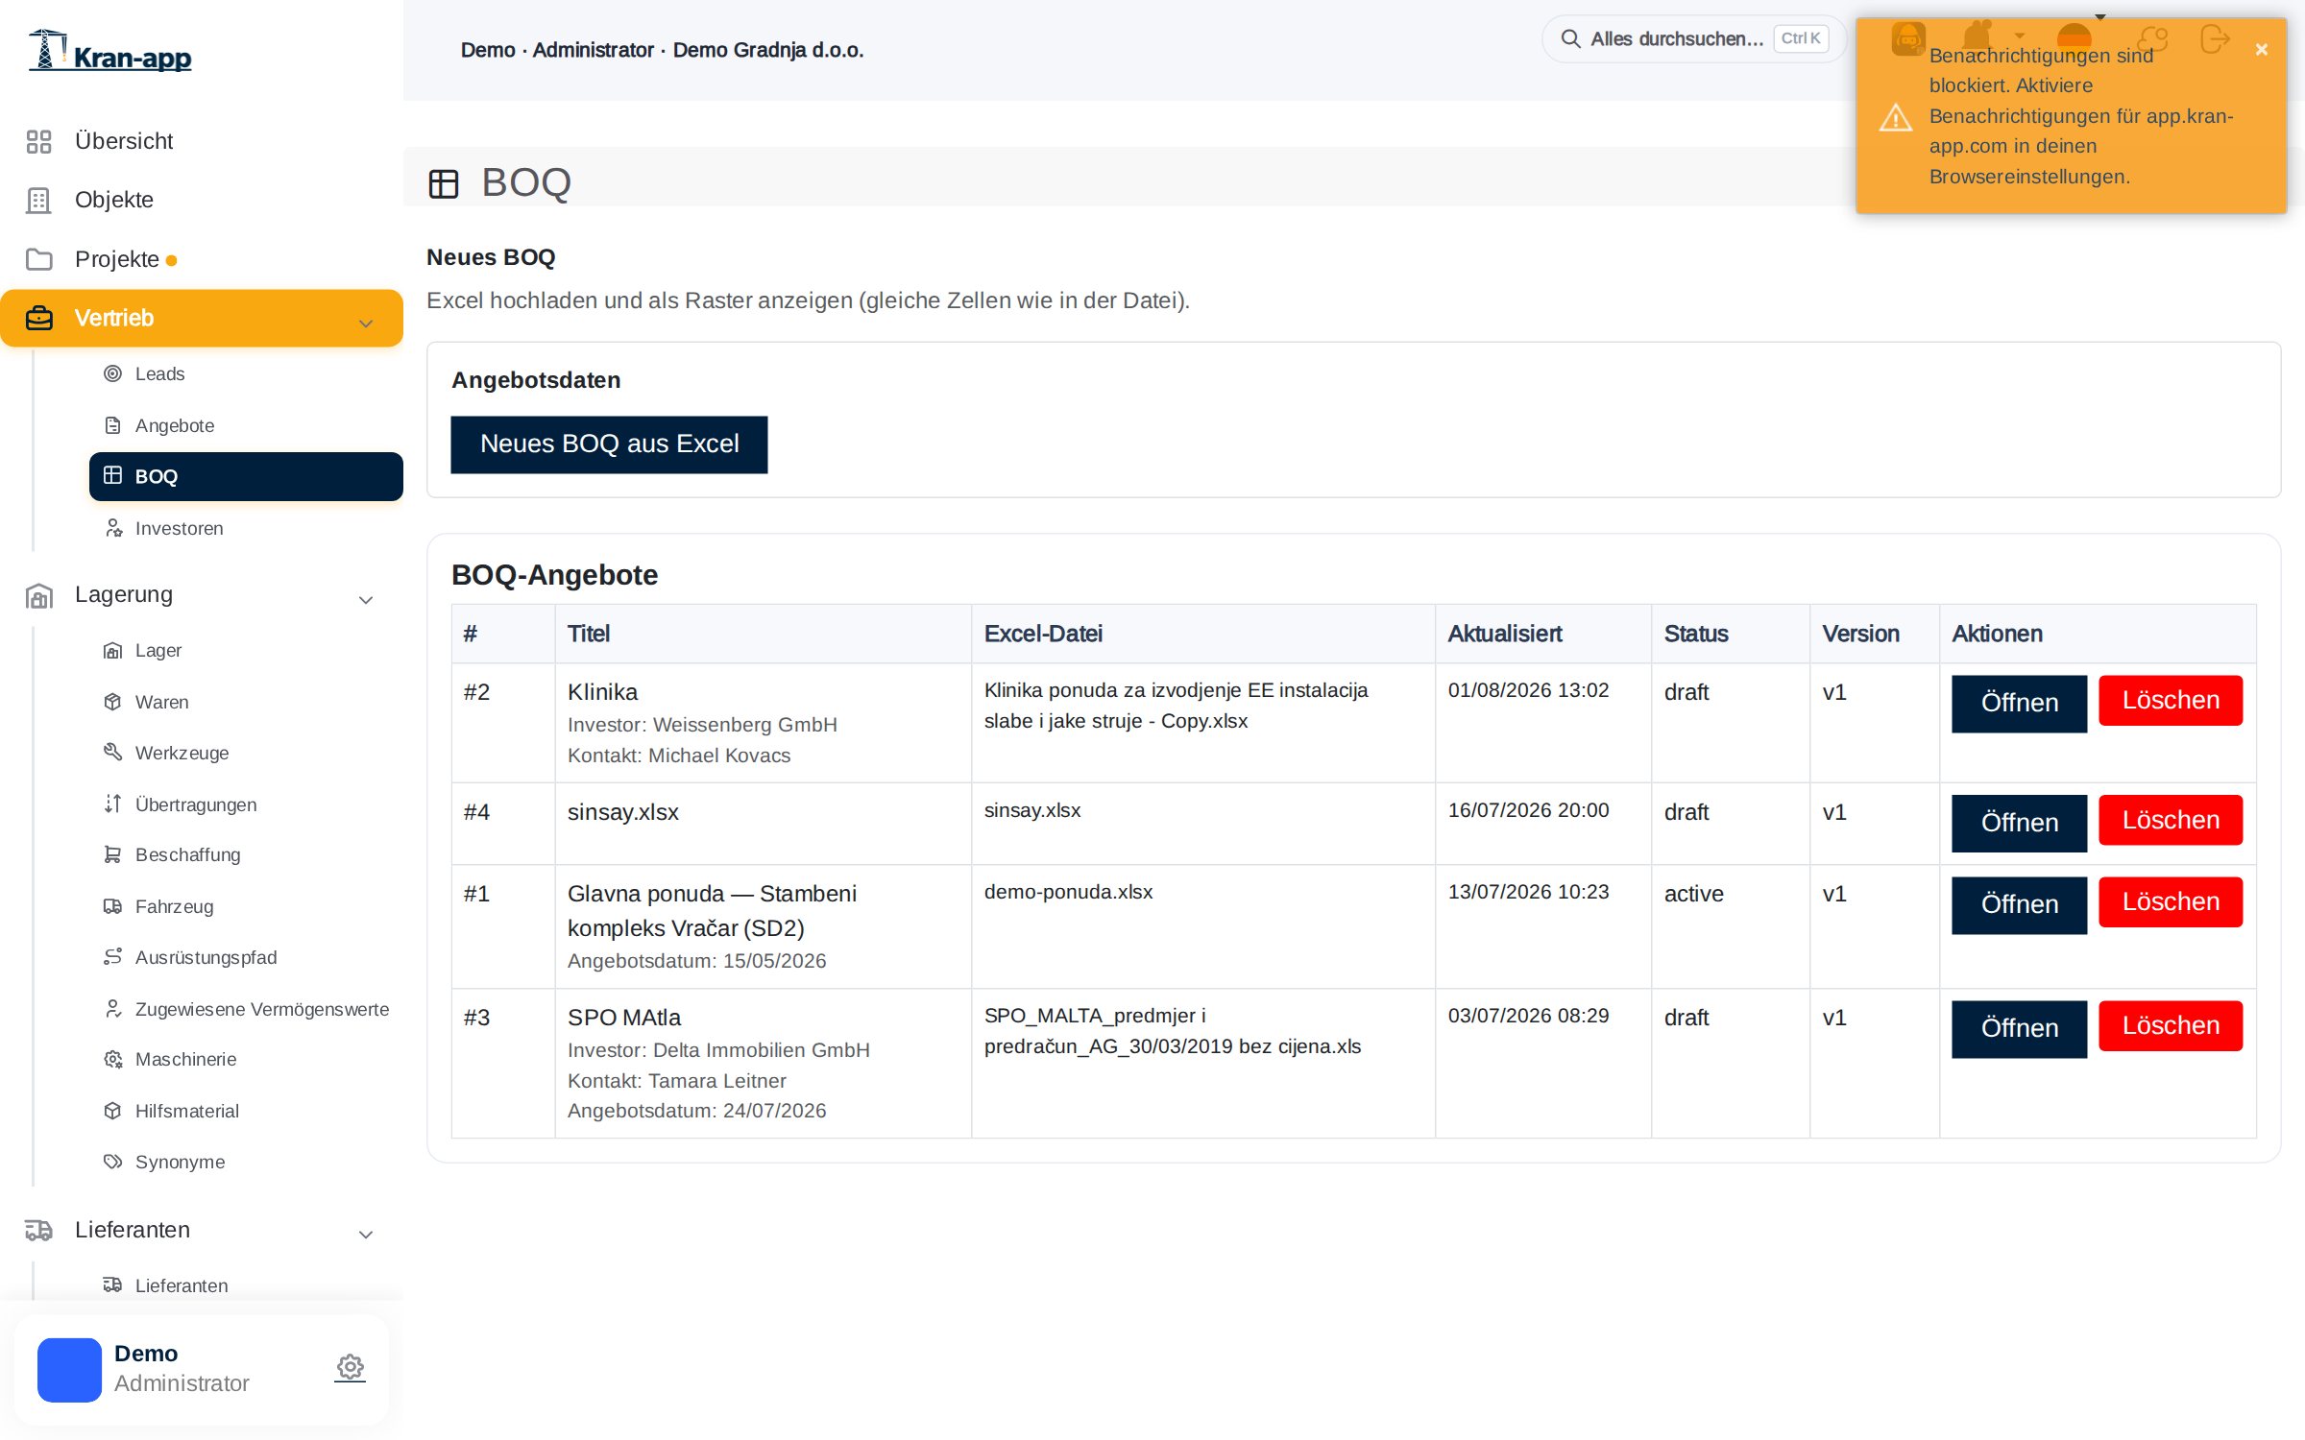The image size is (2305, 1440).
Task: Open the Klinika BOQ with Öffnen
Action: 2019,703
